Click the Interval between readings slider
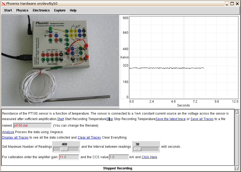241x172 pixels. [146, 149]
